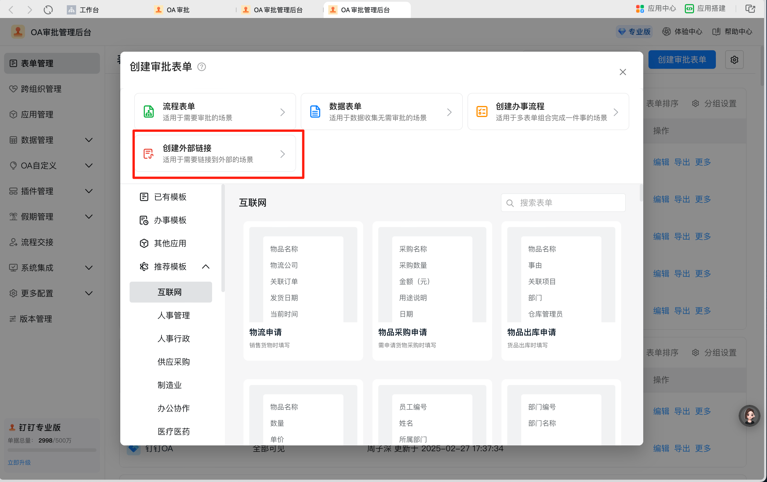Click the browser reload icon

(48, 10)
